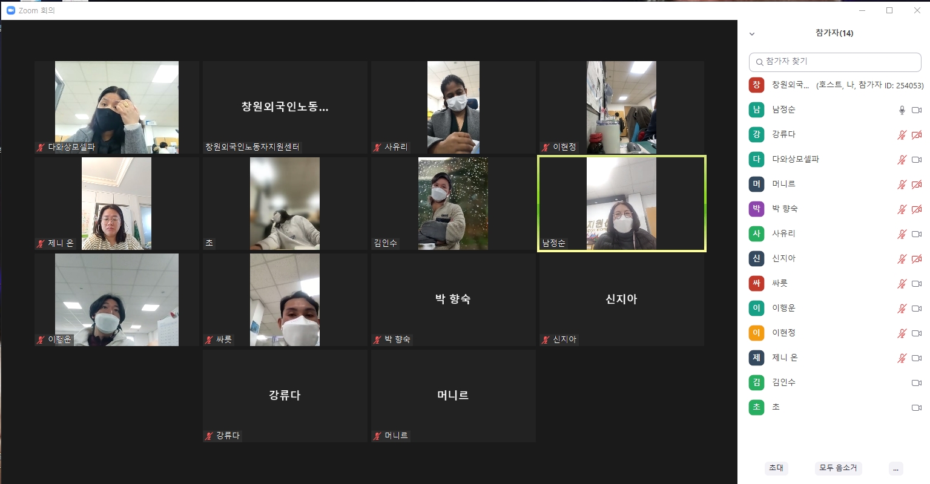The width and height of the screenshot is (930, 484).
Task: Click camera icon in 남정순 row
Action: [x=917, y=110]
